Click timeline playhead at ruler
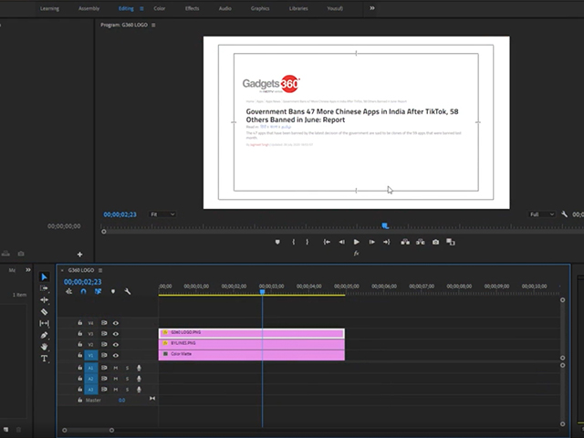Screen dimensions: 584x438 pos(262,292)
